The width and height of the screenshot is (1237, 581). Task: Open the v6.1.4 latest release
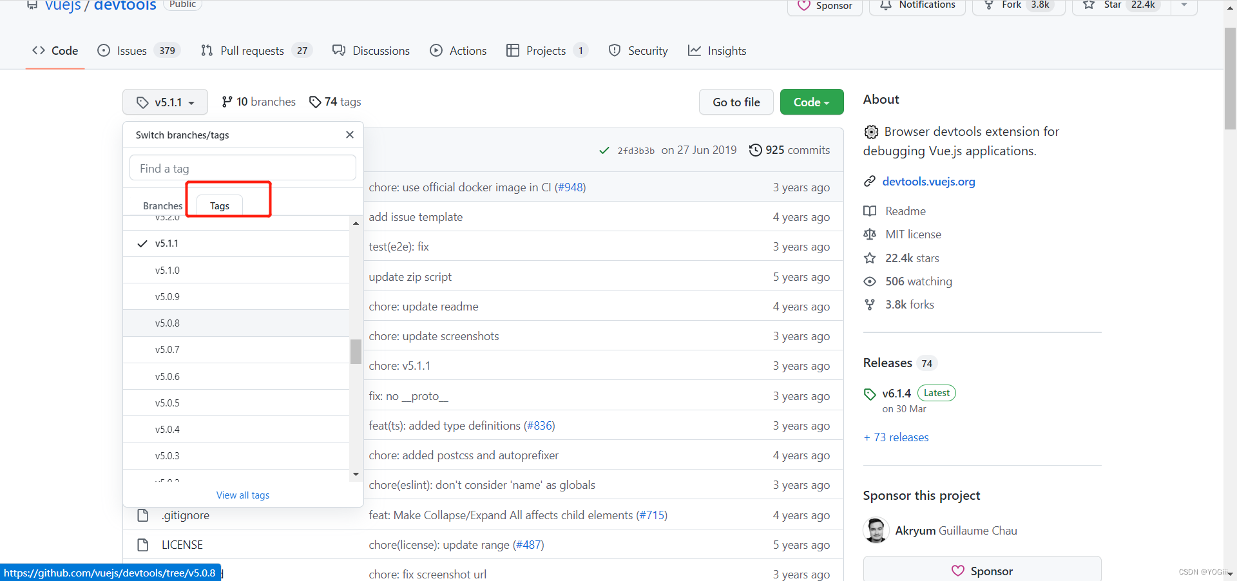click(x=896, y=394)
